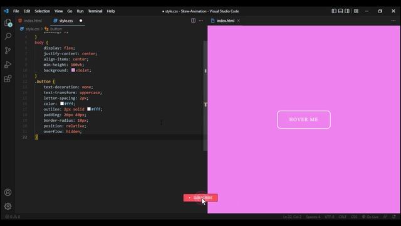401x226 pixels.
Task: Switch to the index.html editor tab
Action: (x=30, y=21)
